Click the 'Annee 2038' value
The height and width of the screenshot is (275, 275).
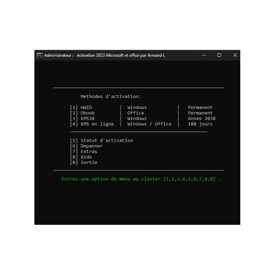pyautogui.click(x=202, y=119)
